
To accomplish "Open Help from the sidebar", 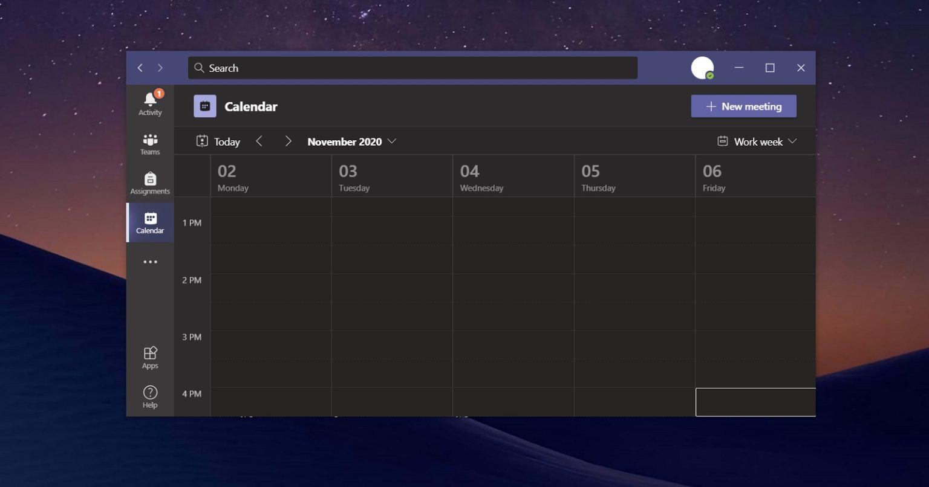I will [x=149, y=396].
